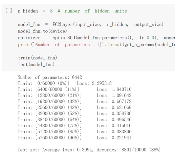Click the Loss: 0.667172 output value
175x163 pixels.
pos(114,101)
